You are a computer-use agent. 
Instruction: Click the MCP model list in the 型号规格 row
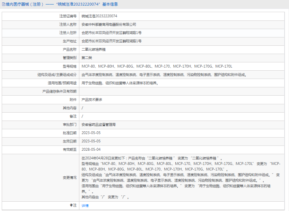click(x=157, y=66)
